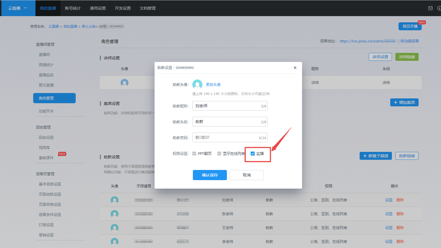Screen dimensions: 441x248
Task: Click the 取消 button in dialog
Action: (x=246, y=175)
